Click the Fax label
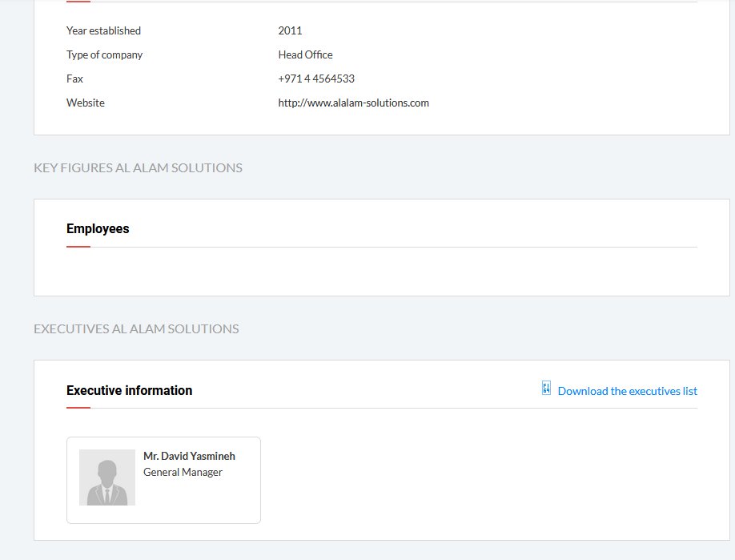Screen dimensions: 735x560 74,79
